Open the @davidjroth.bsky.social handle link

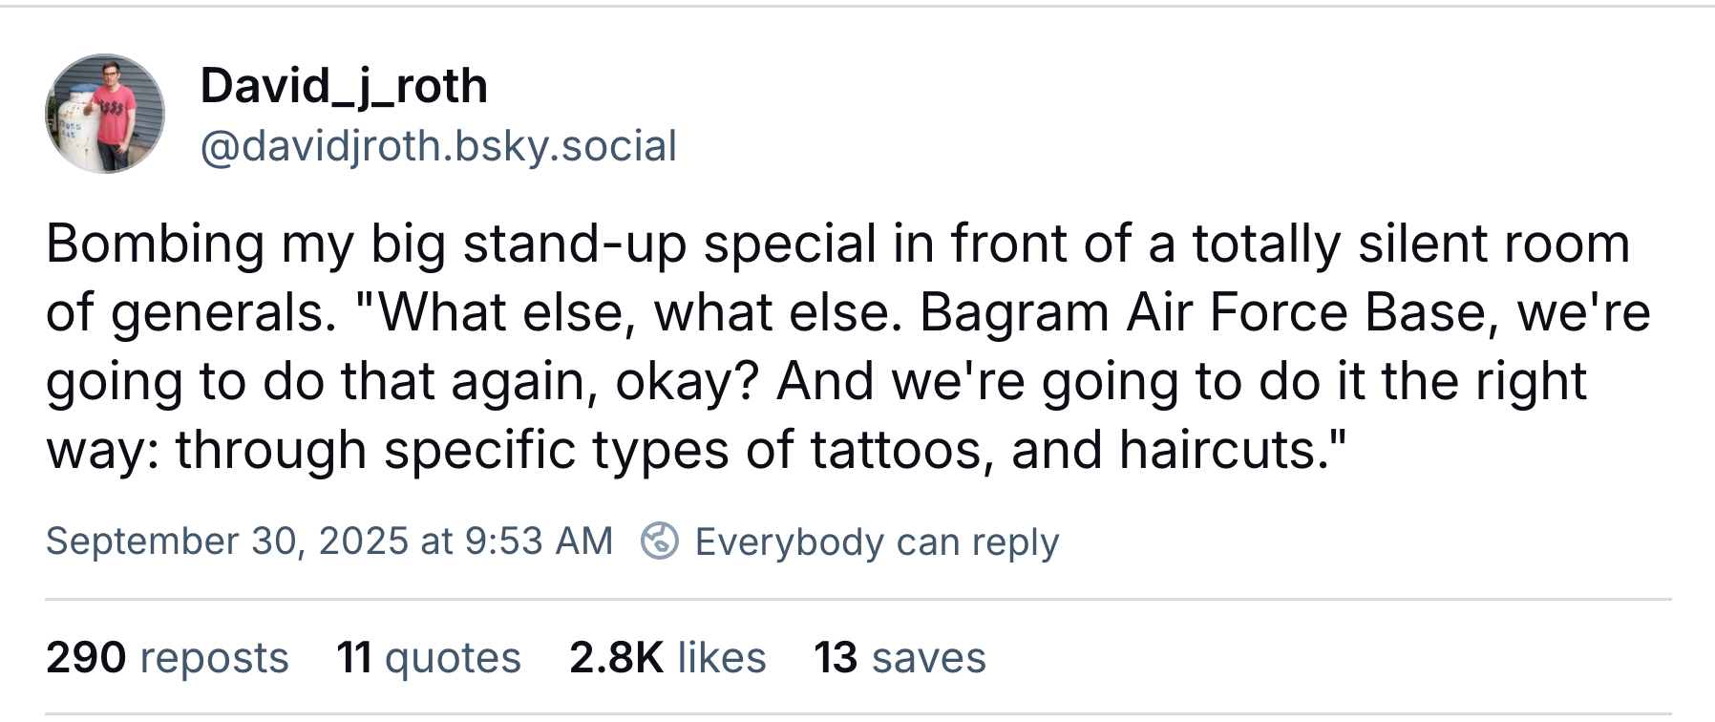point(438,146)
